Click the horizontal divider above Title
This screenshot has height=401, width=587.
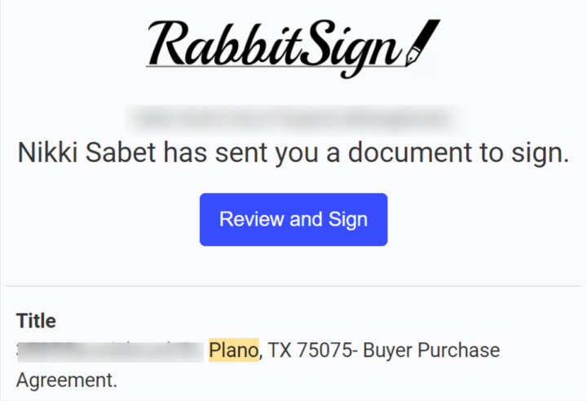click(x=293, y=286)
